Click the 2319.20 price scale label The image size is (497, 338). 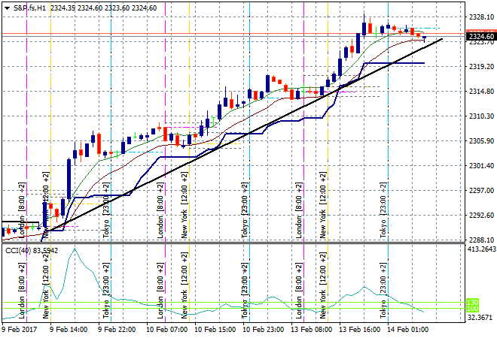coord(480,66)
